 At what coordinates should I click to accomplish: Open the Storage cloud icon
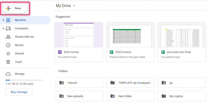[8, 74]
